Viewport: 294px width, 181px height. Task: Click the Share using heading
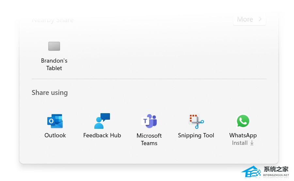click(x=50, y=93)
